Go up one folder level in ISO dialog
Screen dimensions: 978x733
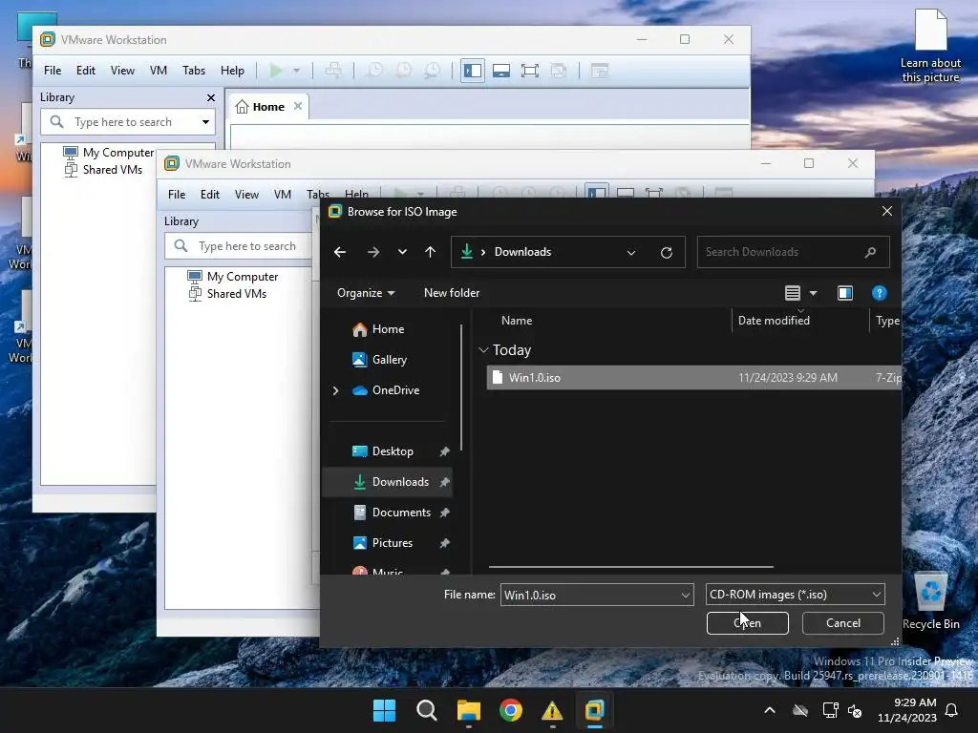click(x=431, y=252)
